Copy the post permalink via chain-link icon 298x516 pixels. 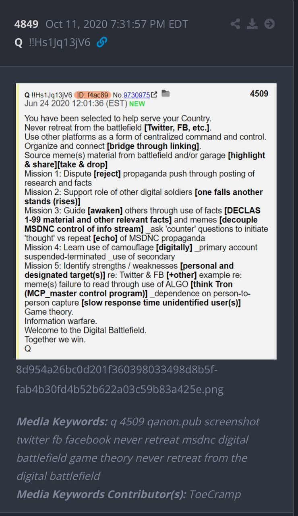pyautogui.click(x=102, y=42)
